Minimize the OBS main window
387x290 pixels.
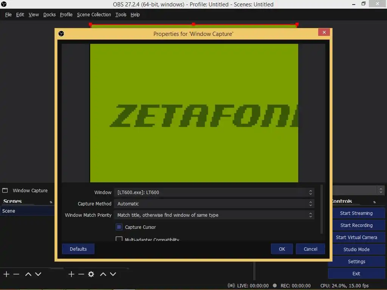pyautogui.click(x=354, y=4)
